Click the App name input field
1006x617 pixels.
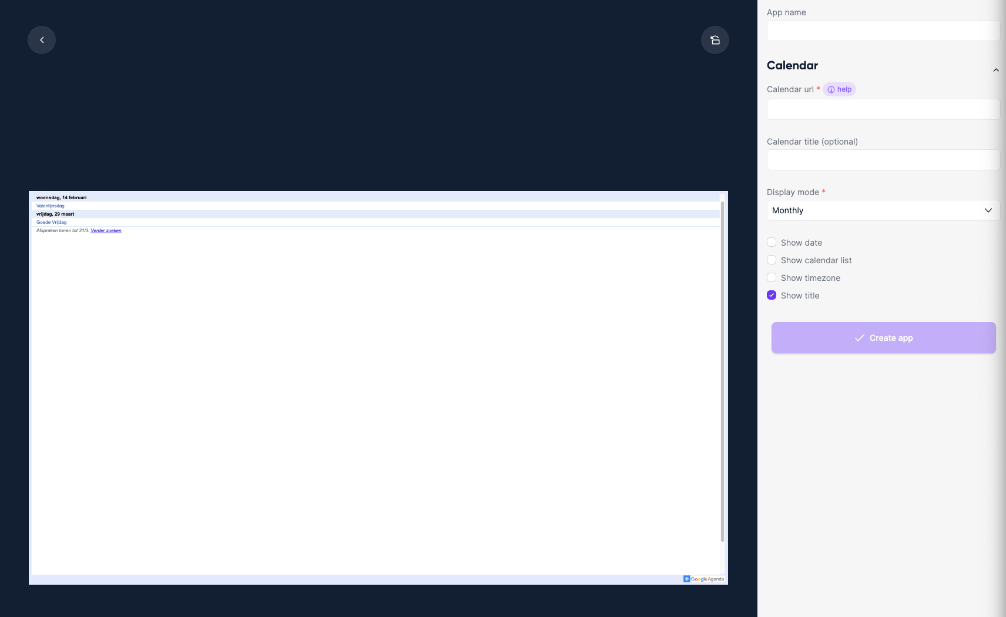tap(883, 31)
